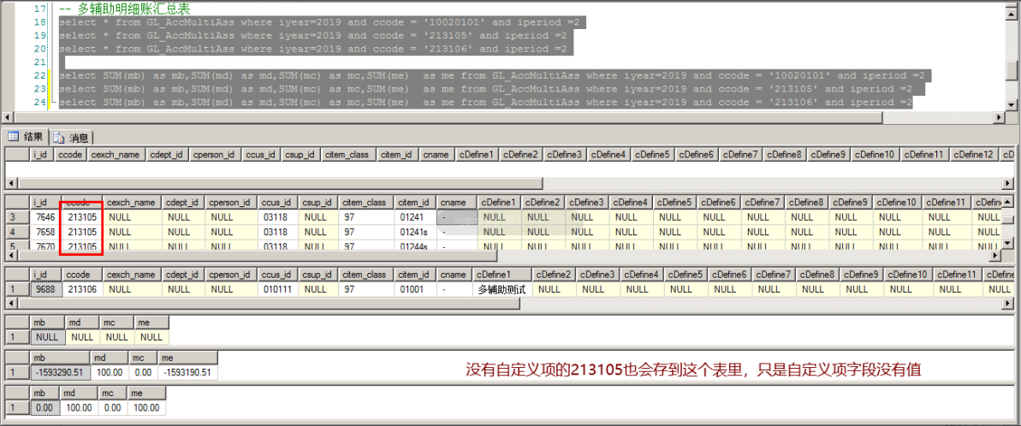Select the ccode cell 213105 in row 7658
This screenshot has width=1021, height=426.
click(x=83, y=232)
